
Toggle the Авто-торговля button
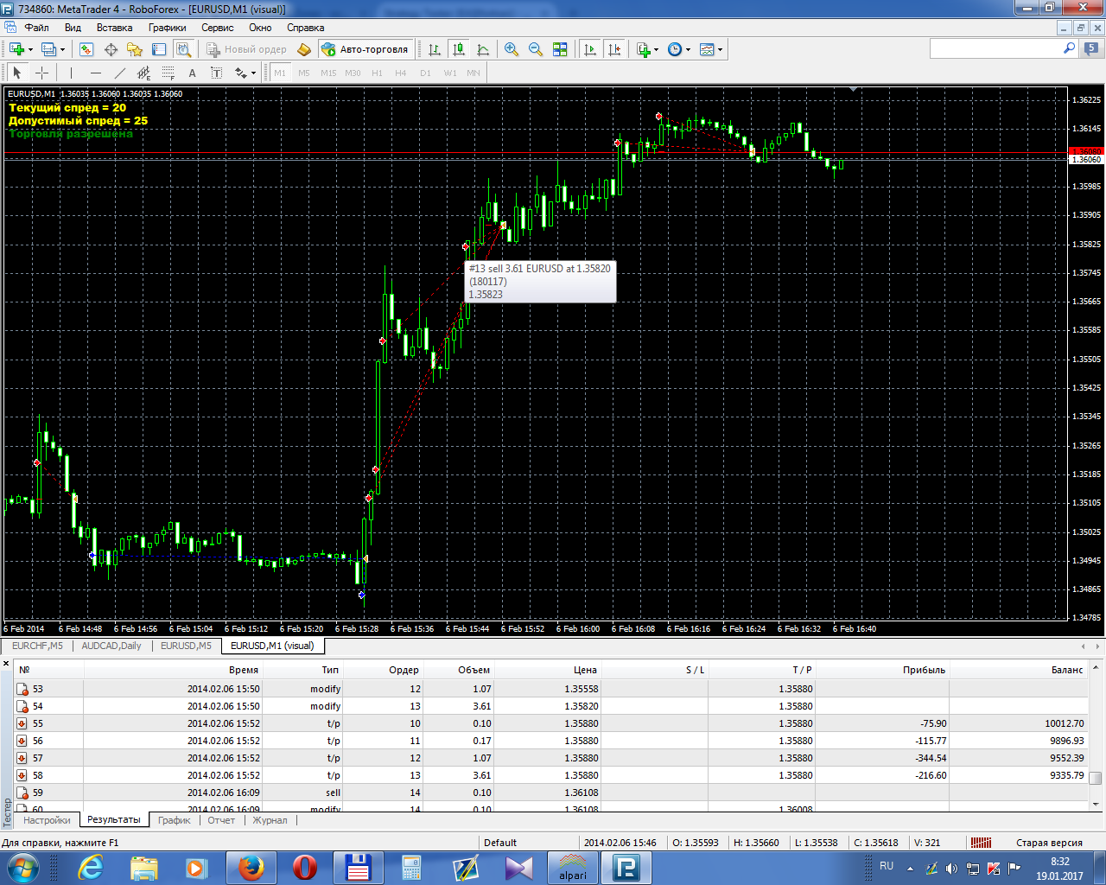tap(364, 49)
